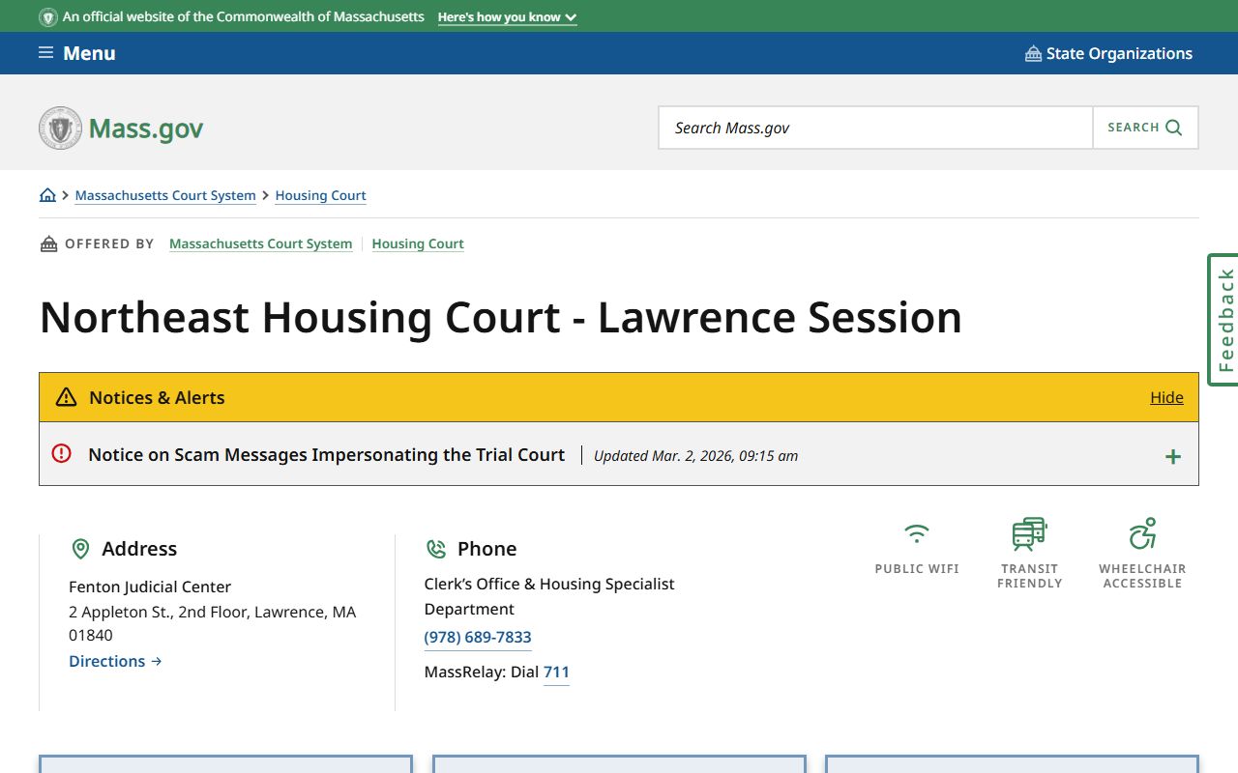Click the Offered By building icon
The width and height of the screenshot is (1238, 773).
point(49,243)
